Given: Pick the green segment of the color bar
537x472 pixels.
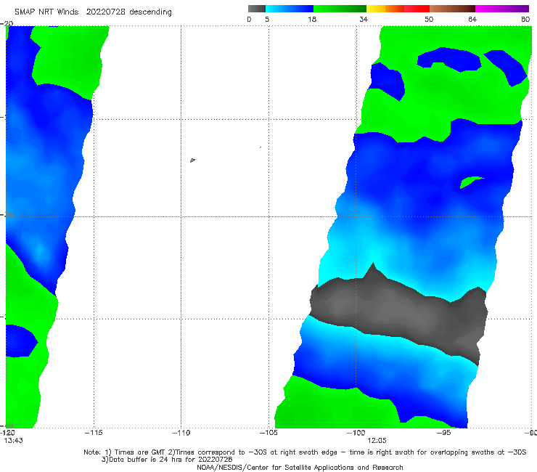Looking at the screenshot, I should [x=340, y=9].
